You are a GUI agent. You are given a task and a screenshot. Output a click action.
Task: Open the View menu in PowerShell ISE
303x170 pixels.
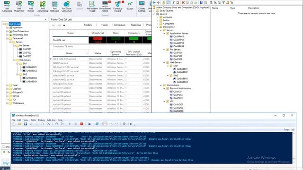click(26, 120)
